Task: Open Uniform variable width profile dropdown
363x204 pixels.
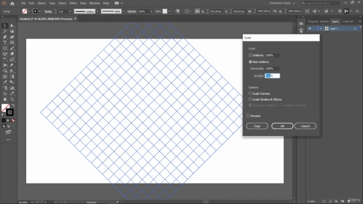Action: (98, 11)
